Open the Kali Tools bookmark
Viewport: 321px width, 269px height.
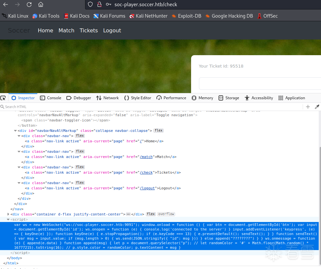(46, 16)
